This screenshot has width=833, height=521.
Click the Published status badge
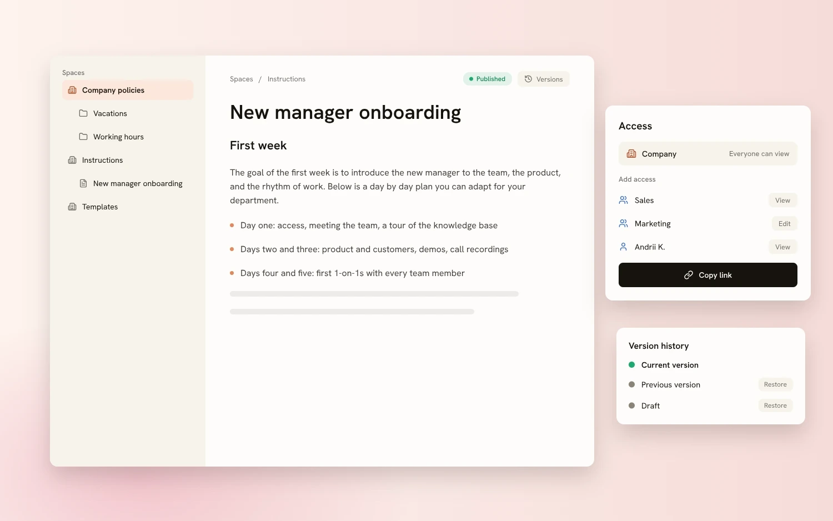[488, 79]
